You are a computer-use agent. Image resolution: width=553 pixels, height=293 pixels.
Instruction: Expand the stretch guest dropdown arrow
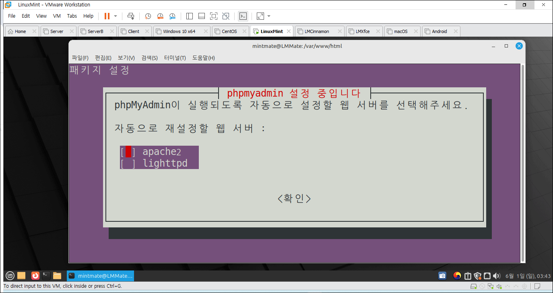[x=269, y=16]
